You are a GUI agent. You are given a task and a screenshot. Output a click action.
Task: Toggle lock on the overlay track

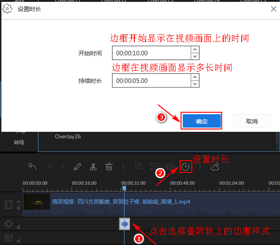point(18,227)
